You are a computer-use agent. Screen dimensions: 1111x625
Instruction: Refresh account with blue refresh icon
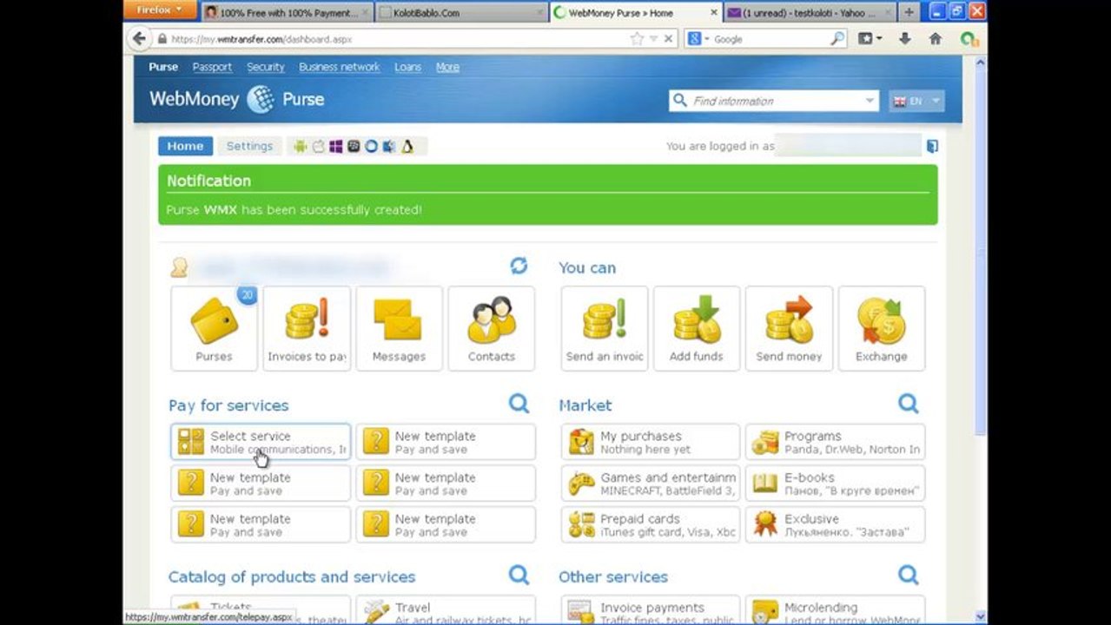point(519,266)
